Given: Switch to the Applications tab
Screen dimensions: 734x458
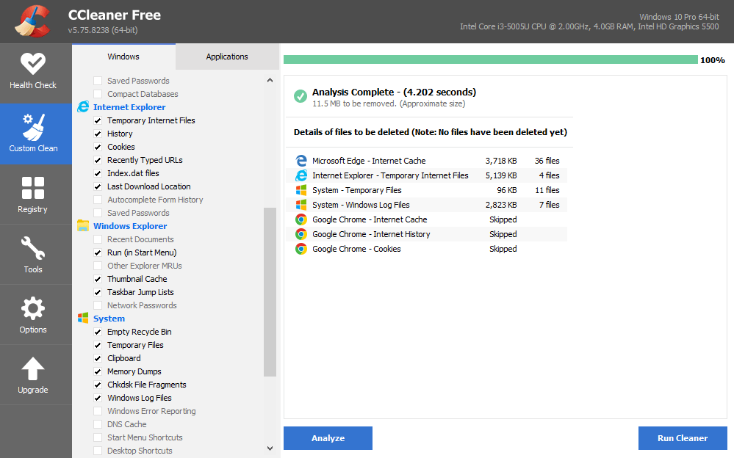Looking at the screenshot, I should 227,57.
